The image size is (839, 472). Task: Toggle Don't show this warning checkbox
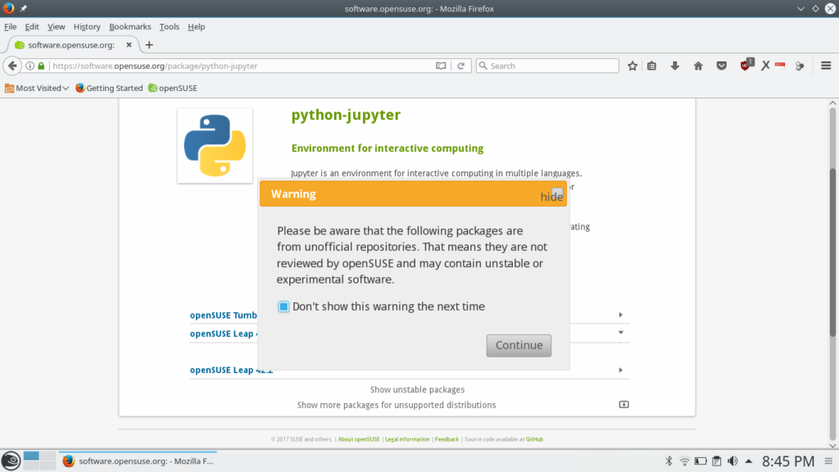pos(283,306)
